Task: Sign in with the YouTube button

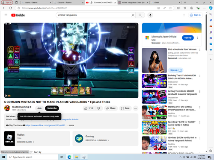Action: [x=195, y=15]
